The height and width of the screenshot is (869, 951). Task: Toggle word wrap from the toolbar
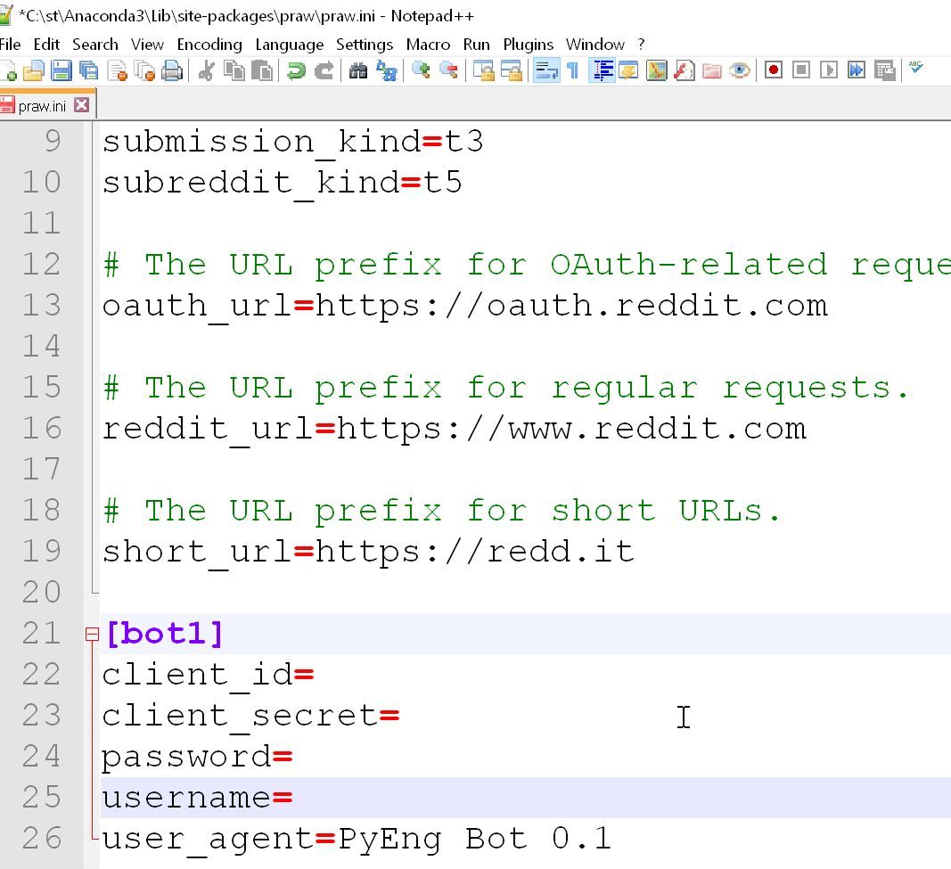coord(547,70)
